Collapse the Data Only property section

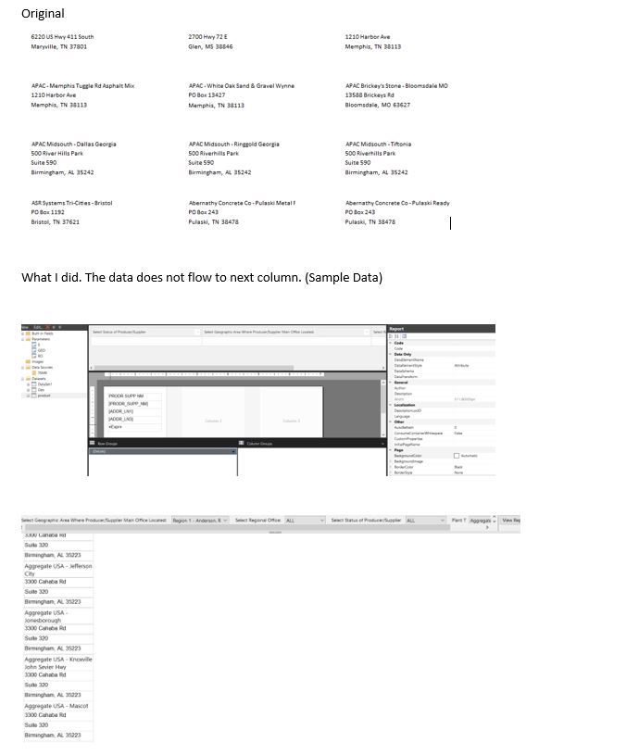(x=390, y=354)
